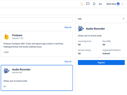Open the notifications bell

click(94, 4)
